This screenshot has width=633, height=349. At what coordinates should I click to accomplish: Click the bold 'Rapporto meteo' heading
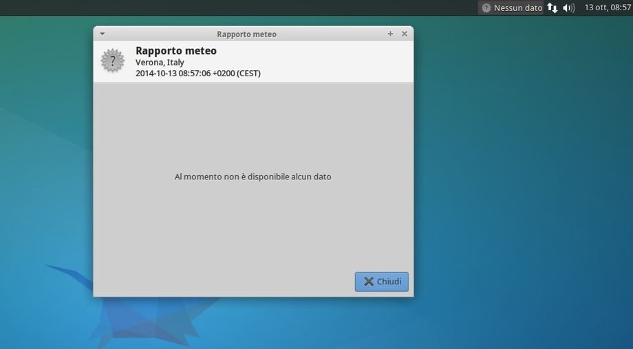[x=176, y=51]
